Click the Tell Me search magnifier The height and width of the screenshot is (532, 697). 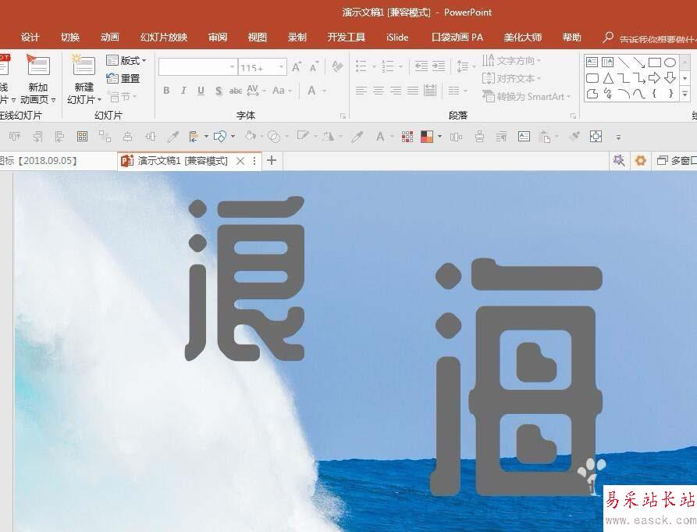tap(608, 37)
